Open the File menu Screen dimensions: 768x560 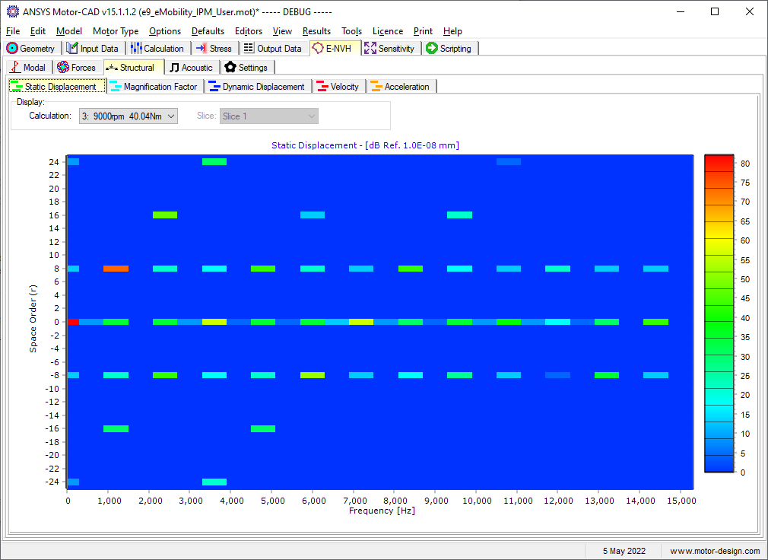pos(13,31)
